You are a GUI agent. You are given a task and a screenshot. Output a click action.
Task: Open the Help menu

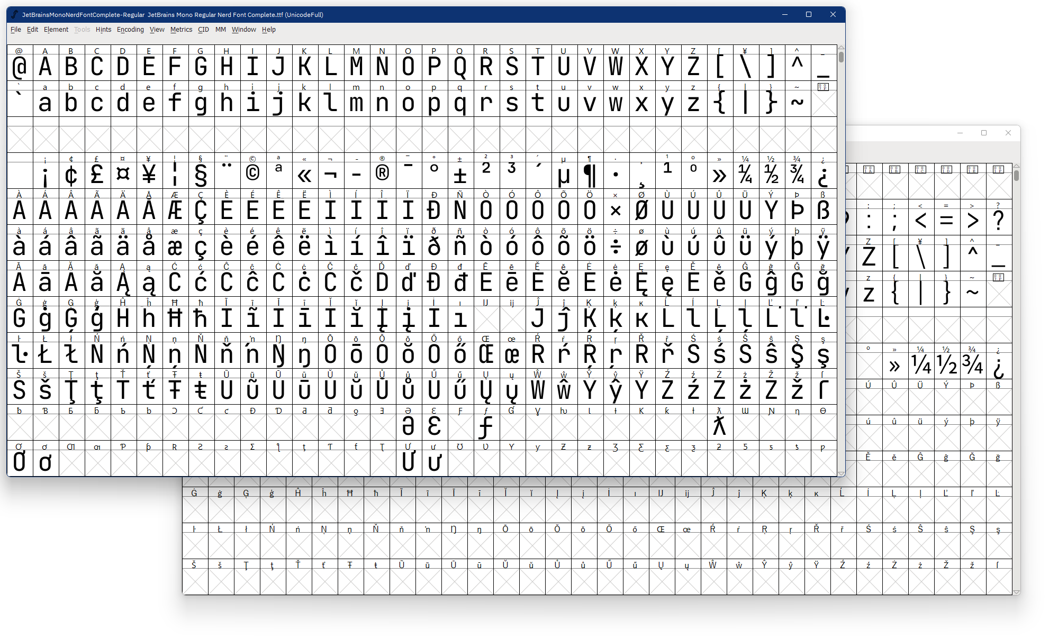pos(268,30)
